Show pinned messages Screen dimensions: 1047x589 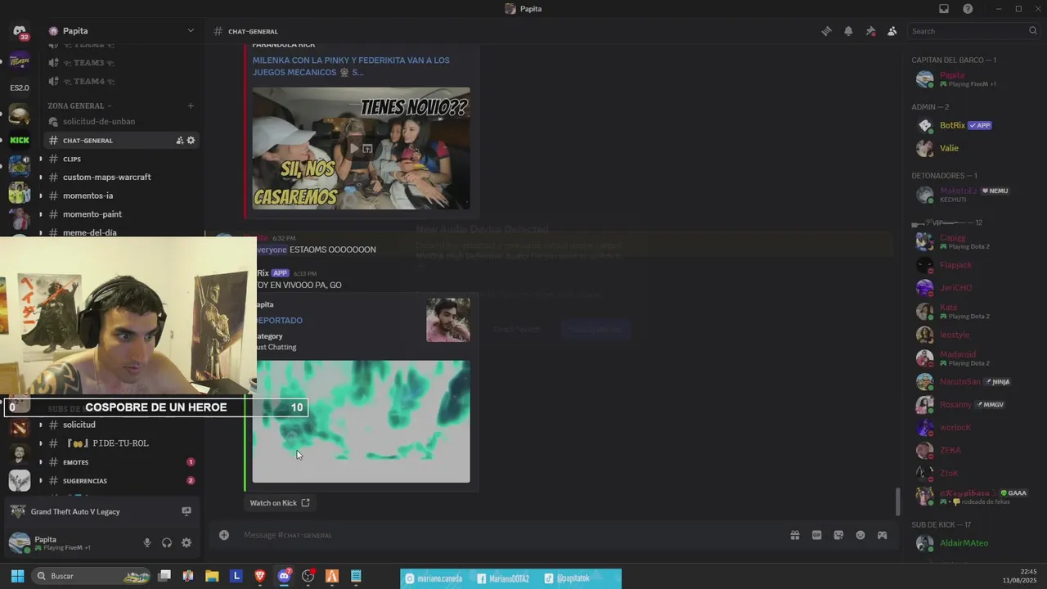[x=870, y=31]
